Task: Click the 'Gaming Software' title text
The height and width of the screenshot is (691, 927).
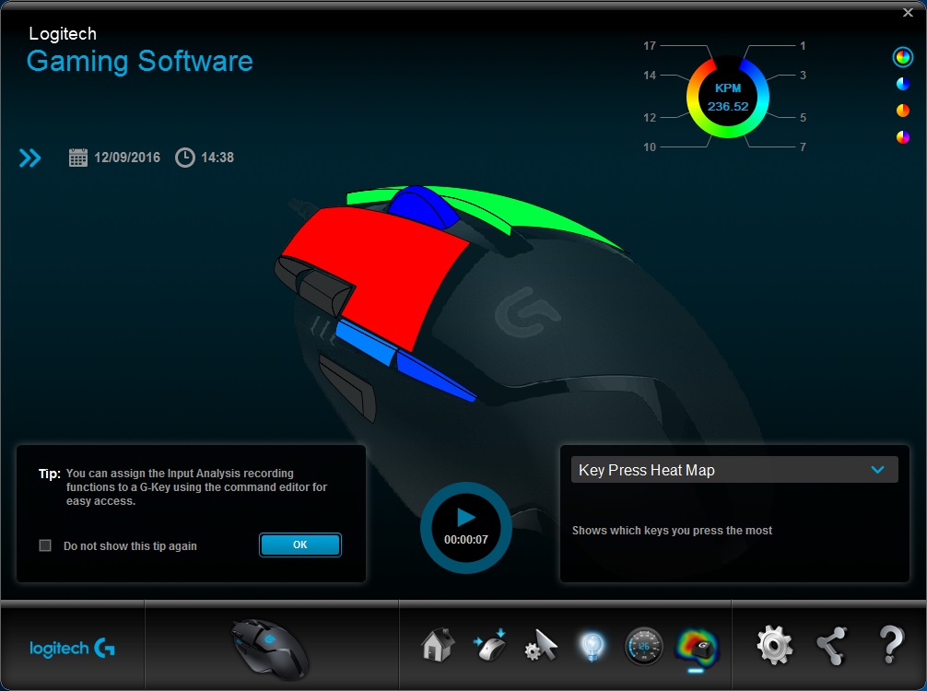Action: coord(140,62)
